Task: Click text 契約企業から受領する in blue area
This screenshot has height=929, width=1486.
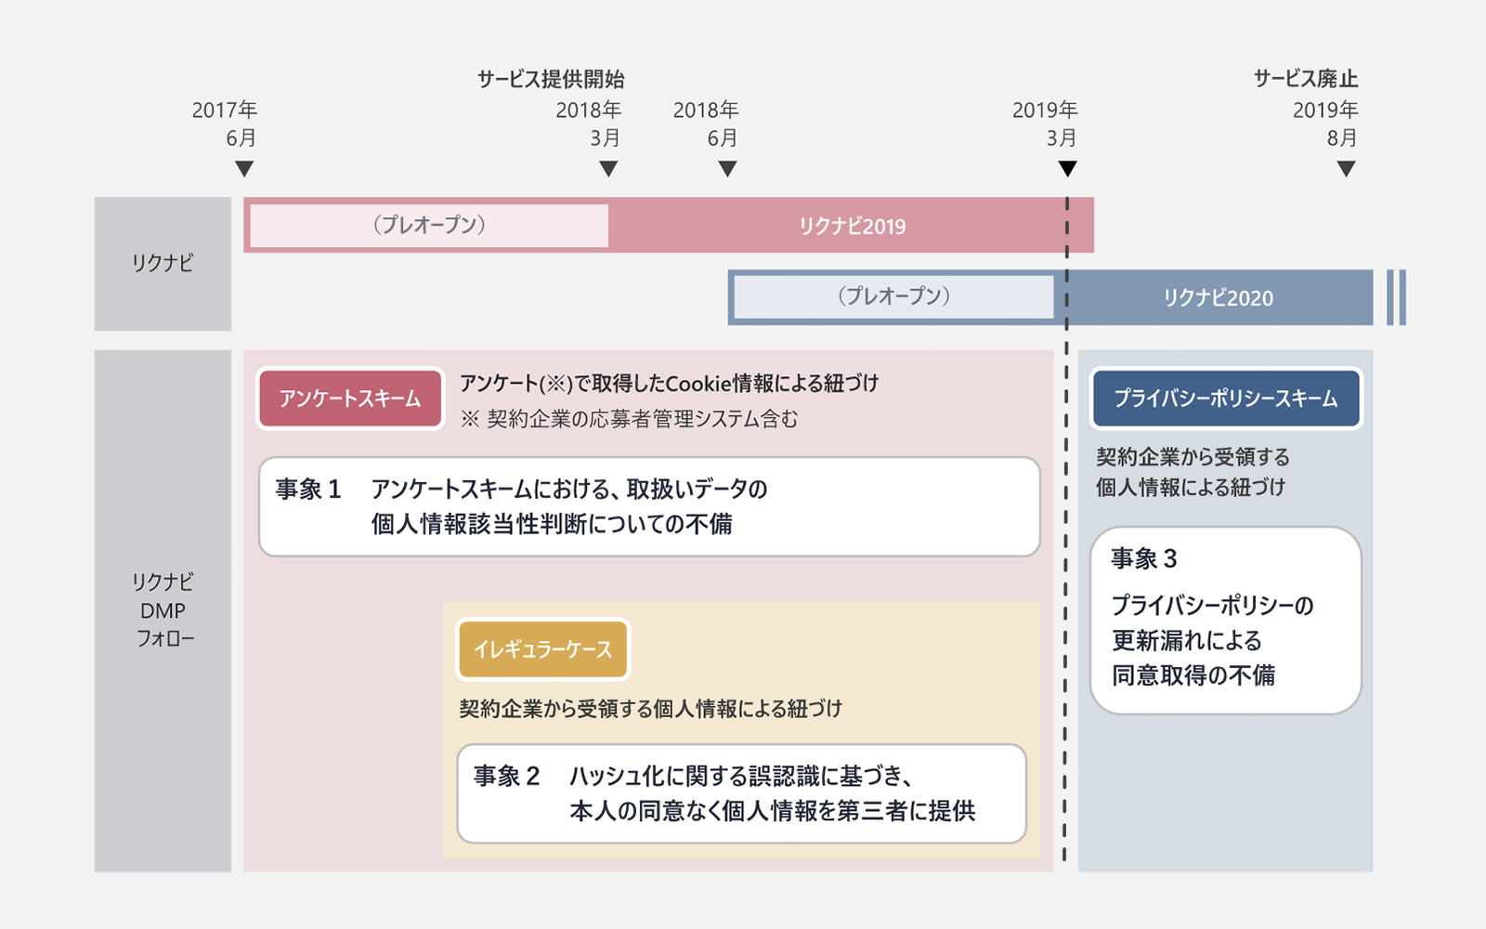Action: (x=1193, y=457)
